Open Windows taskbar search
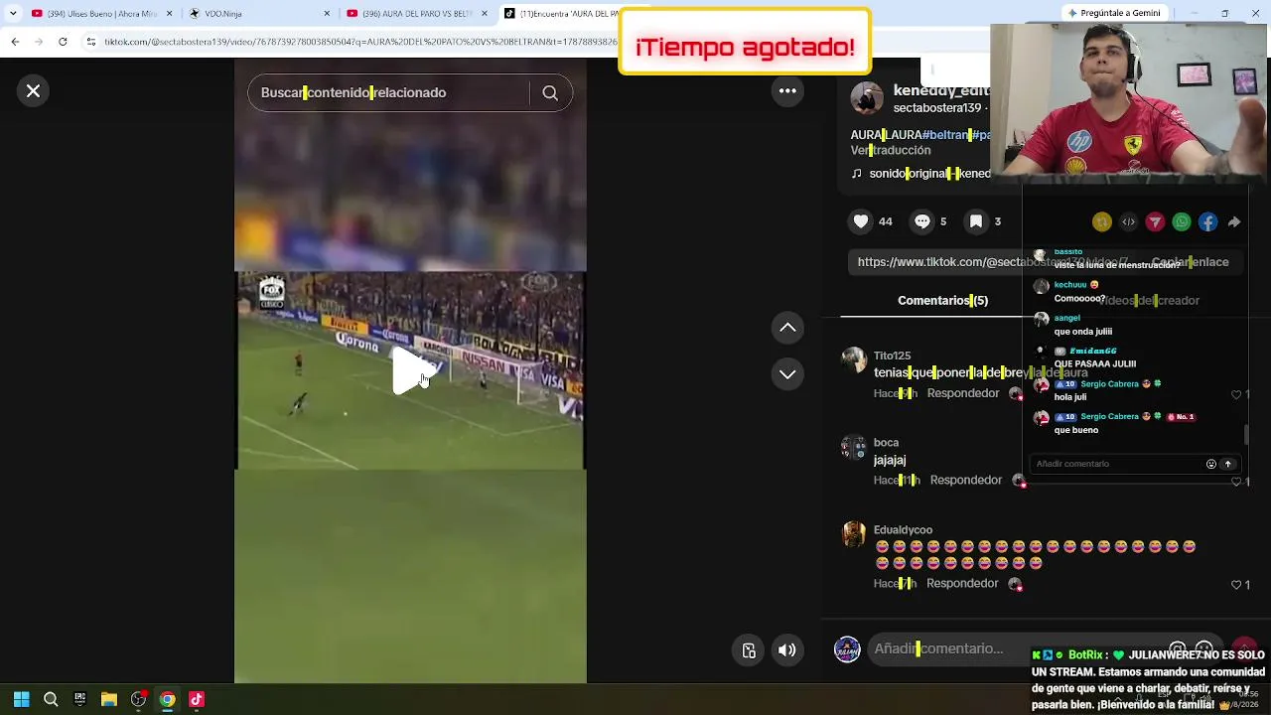This screenshot has height=715, width=1271. (x=51, y=699)
